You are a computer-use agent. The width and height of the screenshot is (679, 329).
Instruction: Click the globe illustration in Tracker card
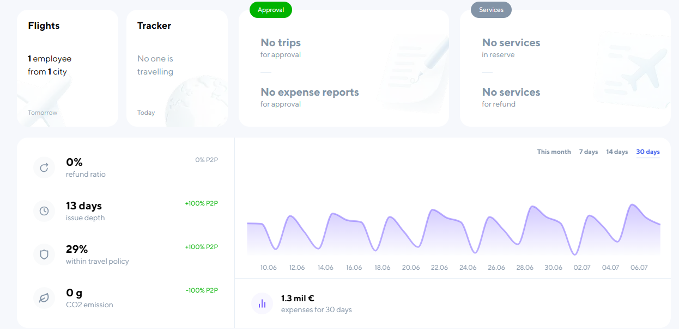(x=195, y=104)
